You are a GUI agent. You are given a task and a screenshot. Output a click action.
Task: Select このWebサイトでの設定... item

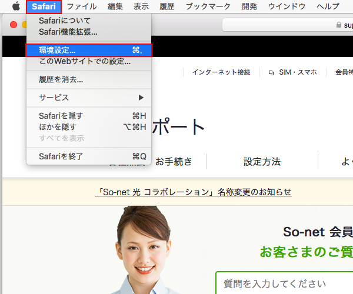pyautogui.click(x=85, y=61)
